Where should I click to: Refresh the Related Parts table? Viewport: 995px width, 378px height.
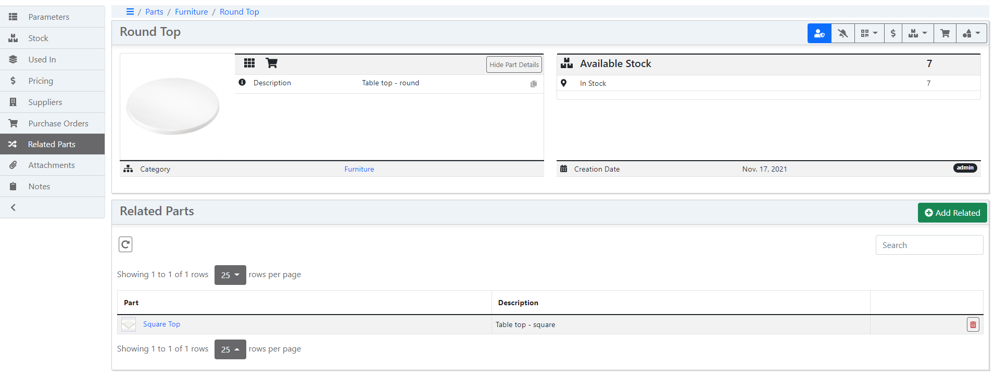click(x=125, y=244)
